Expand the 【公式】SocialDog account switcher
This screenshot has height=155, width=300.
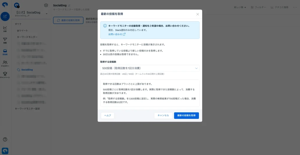[31, 13]
